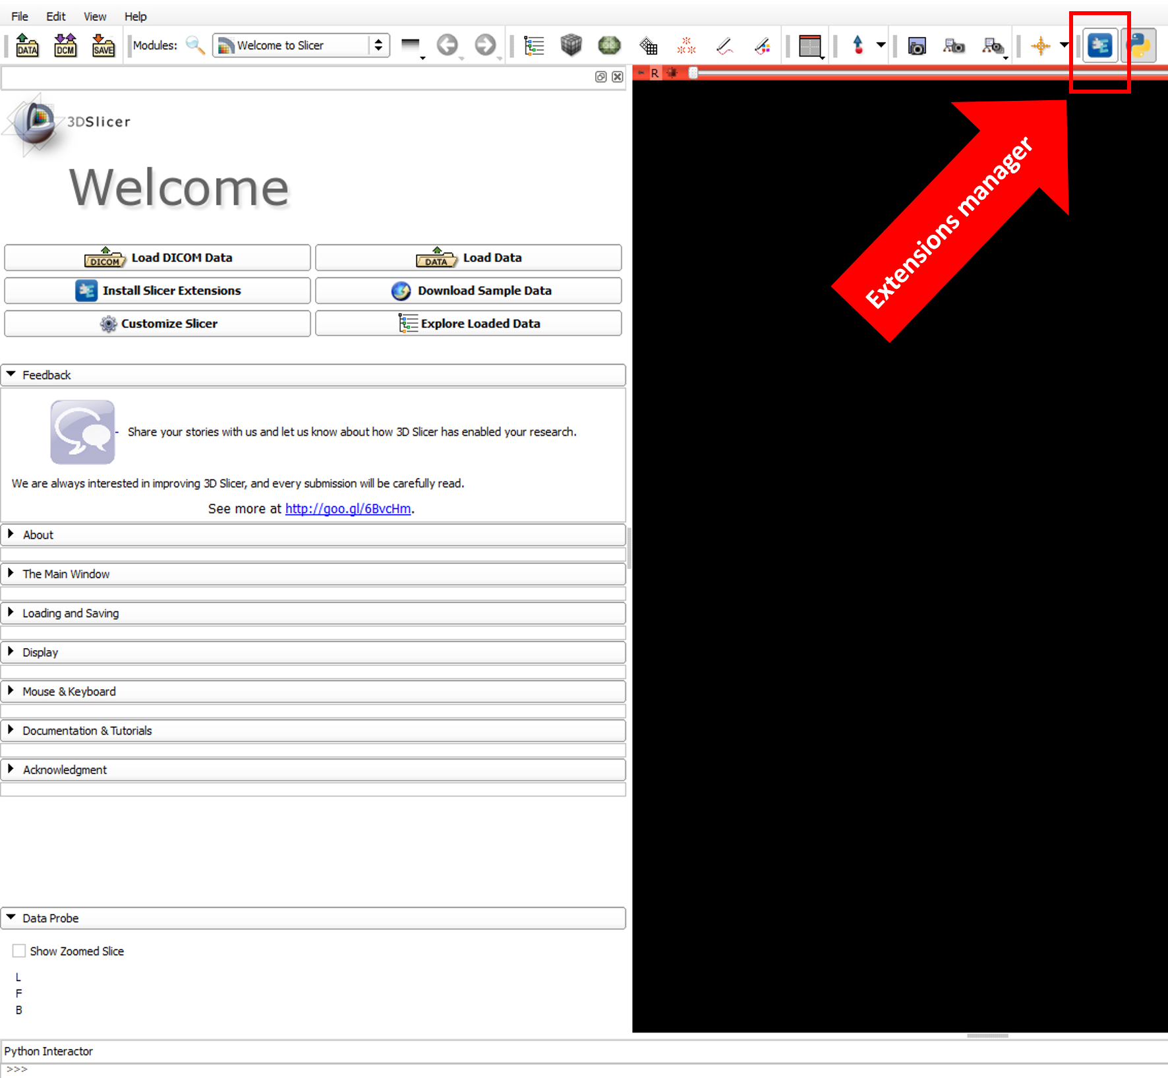Expand the Acknowledgment section
The width and height of the screenshot is (1168, 1078).
313,769
